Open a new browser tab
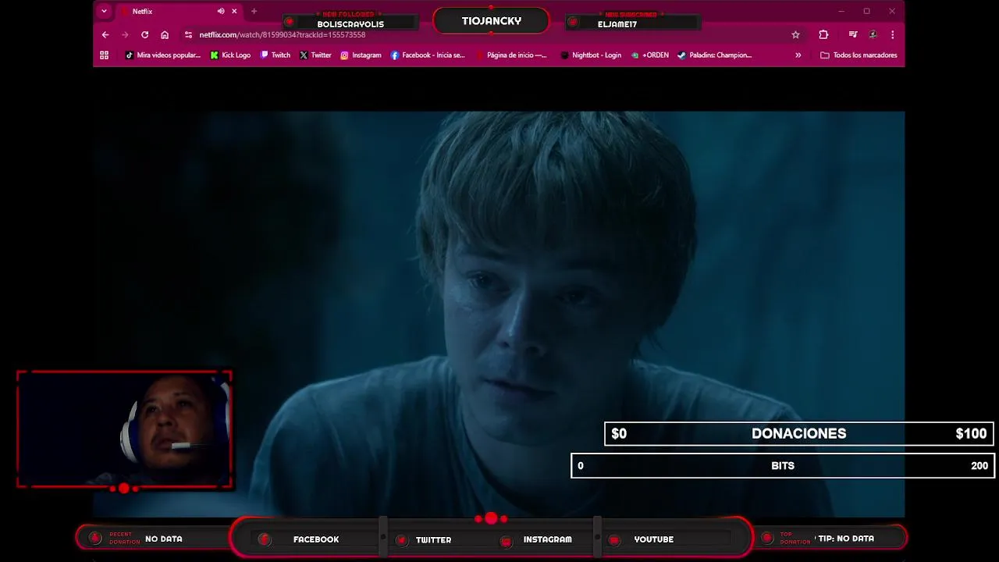The height and width of the screenshot is (562, 999). 254,11
